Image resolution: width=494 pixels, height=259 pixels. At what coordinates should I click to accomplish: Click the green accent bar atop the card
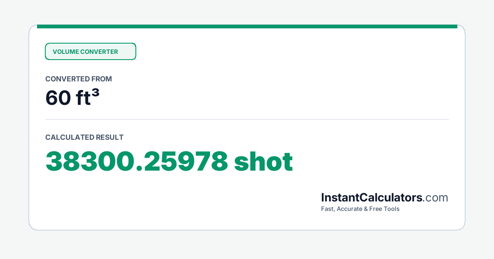pos(247,26)
